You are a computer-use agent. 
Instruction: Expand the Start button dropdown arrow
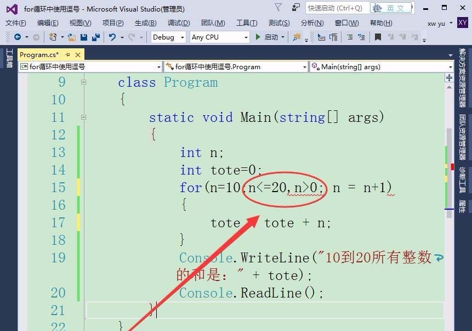coord(283,37)
